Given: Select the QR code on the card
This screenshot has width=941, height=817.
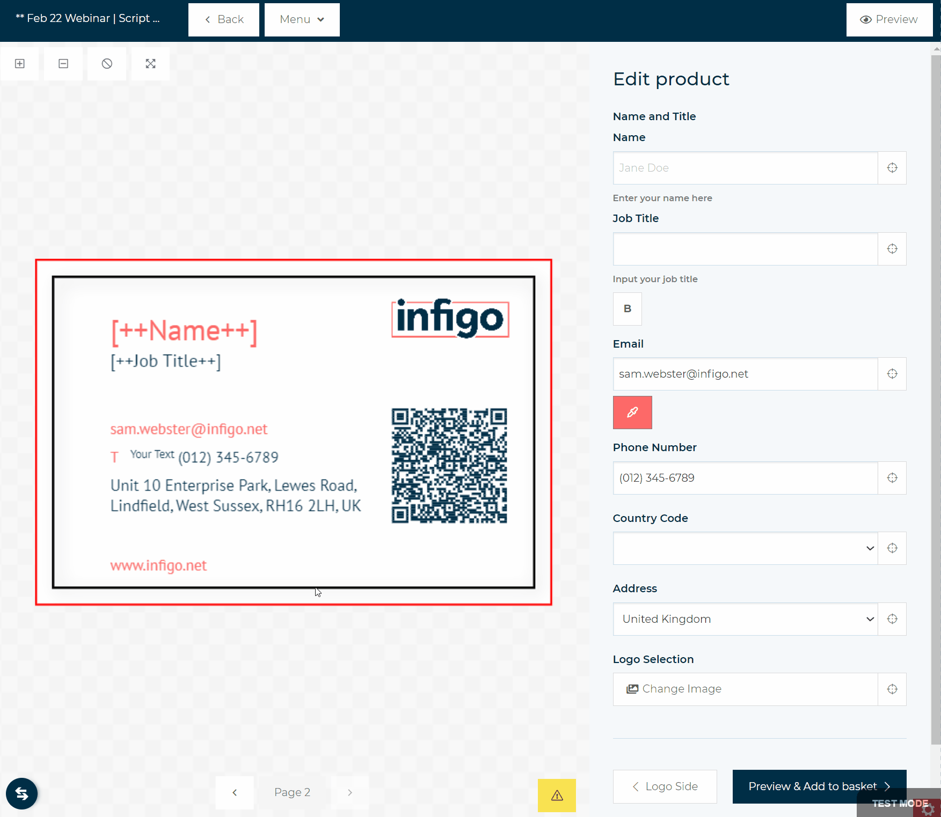Looking at the screenshot, I should 449,466.
